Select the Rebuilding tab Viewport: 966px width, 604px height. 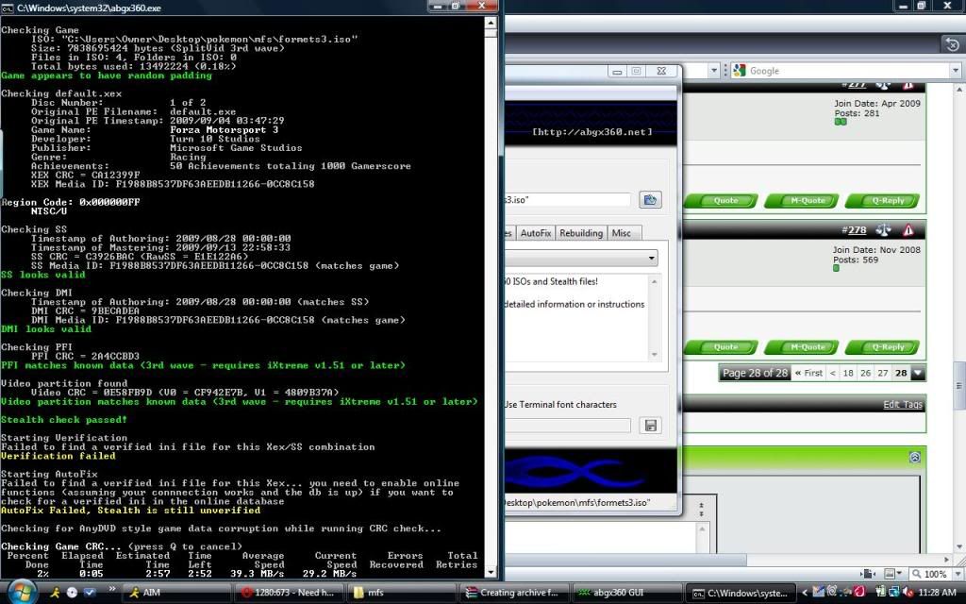(581, 233)
